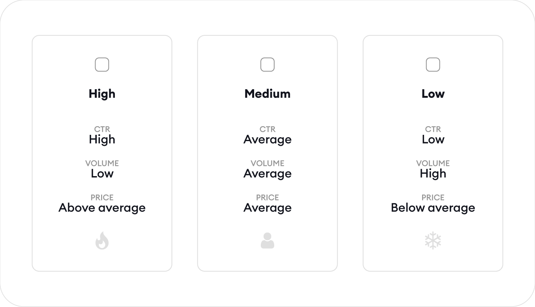Click Average price value in Medium card
The width and height of the screenshot is (535, 307).
coord(267,208)
